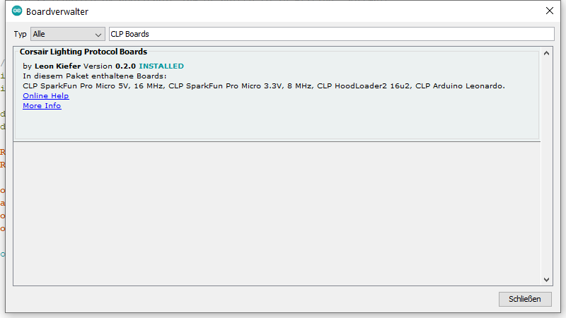Viewport: 566px width, 318px height.
Task: Click the Arduino logo icon in title bar
Action: [17, 11]
